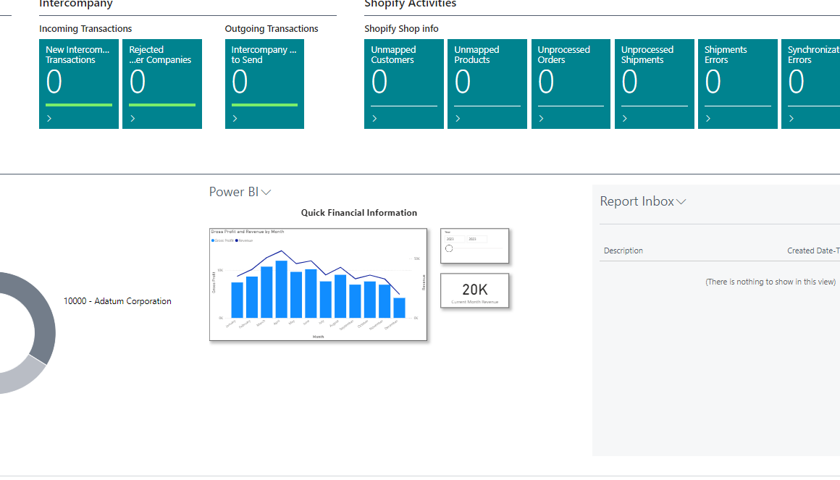
Task: Expand the Report Inbox dropdown chevron
Action: click(x=681, y=202)
